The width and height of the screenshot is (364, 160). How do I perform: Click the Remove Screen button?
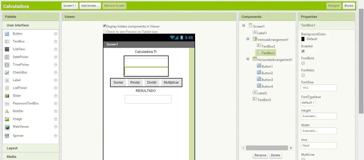tap(114, 6)
